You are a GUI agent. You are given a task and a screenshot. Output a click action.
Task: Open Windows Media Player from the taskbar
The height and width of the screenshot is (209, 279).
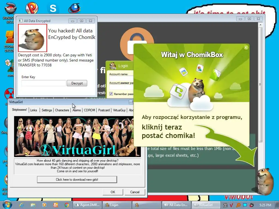coord(44,205)
